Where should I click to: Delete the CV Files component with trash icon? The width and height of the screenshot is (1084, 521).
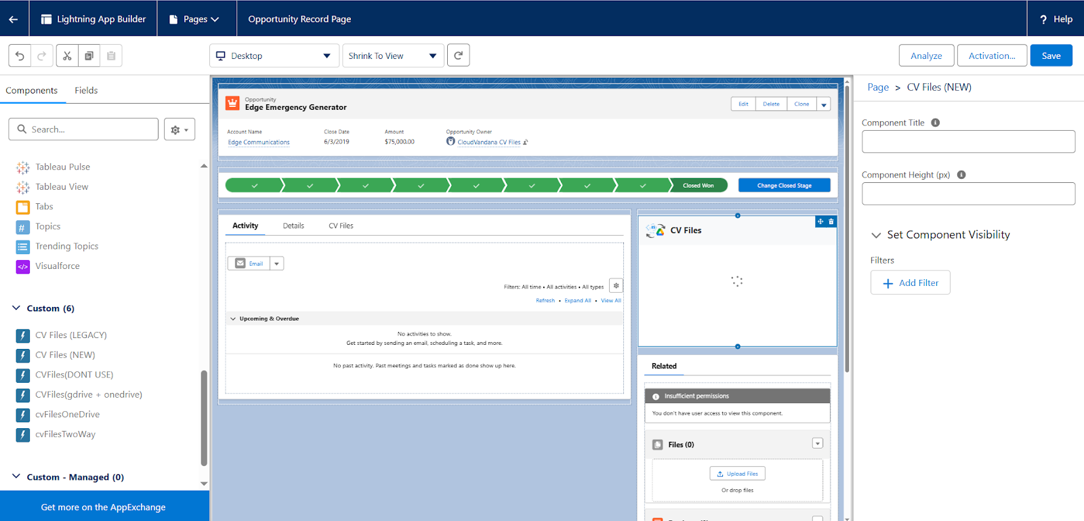[x=831, y=222]
